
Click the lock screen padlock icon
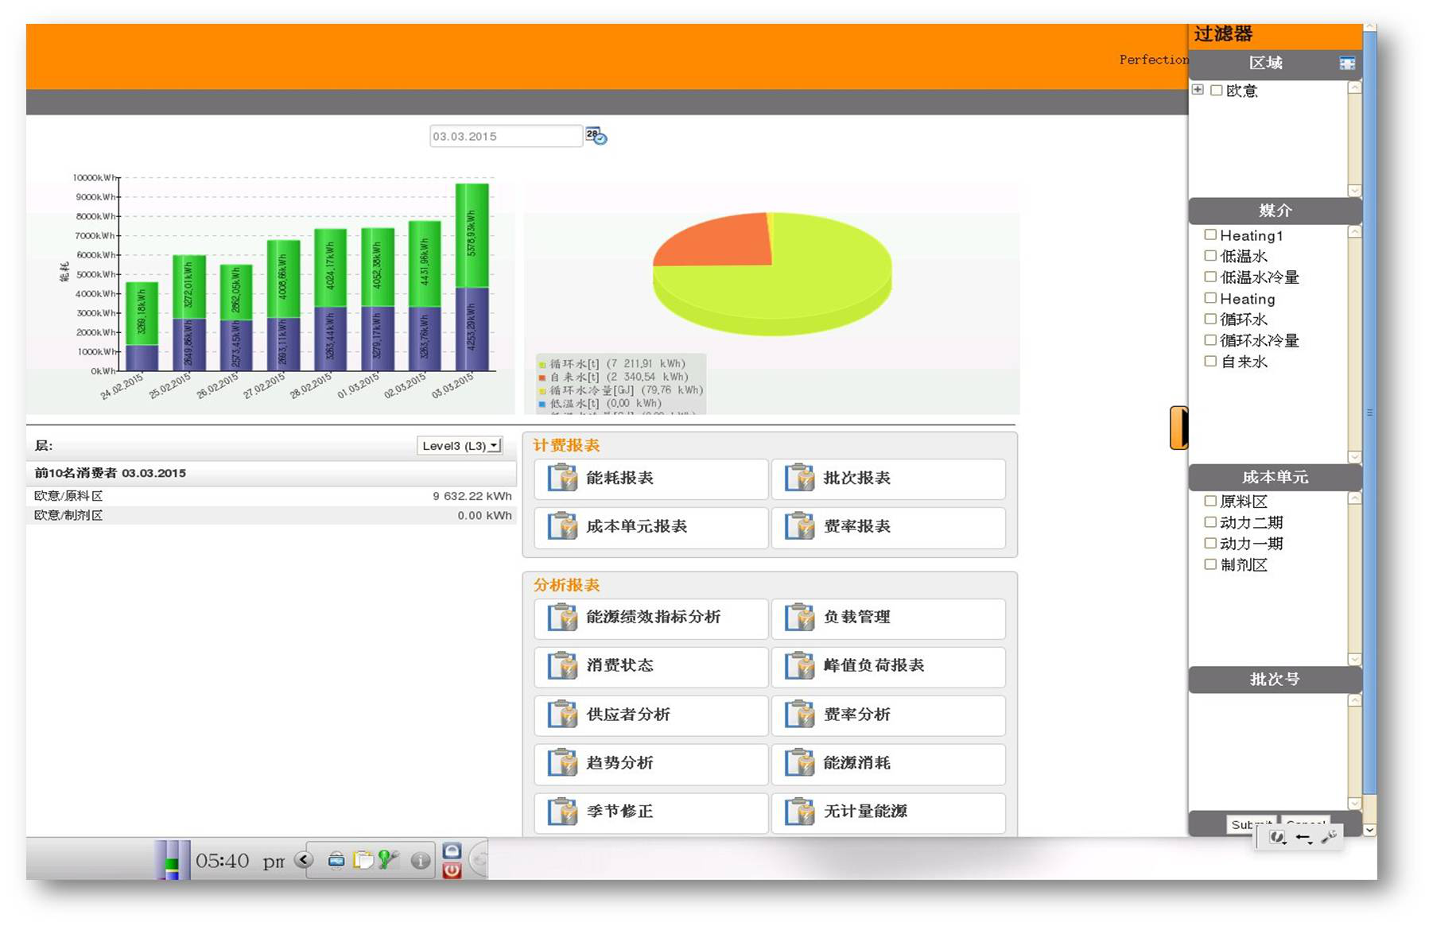(452, 851)
